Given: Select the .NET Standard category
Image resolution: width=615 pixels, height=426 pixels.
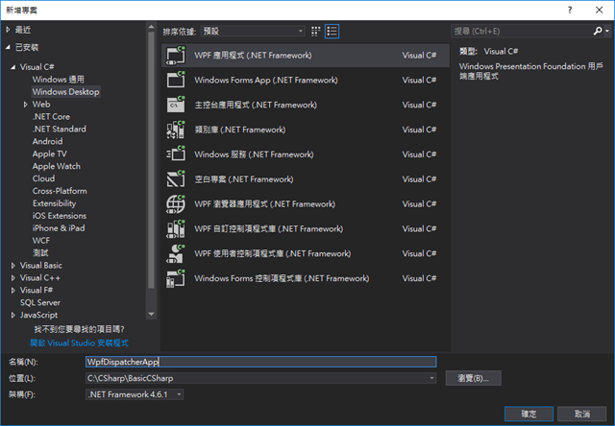Looking at the screenshot, I should (60, 129).
